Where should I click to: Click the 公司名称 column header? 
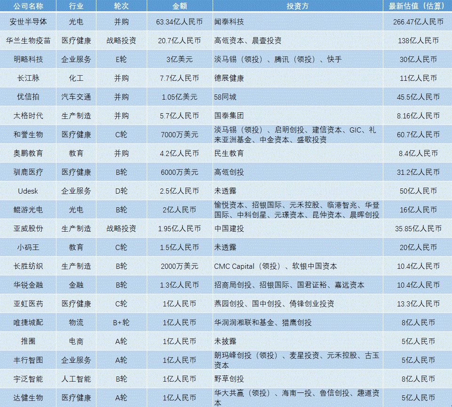pos(28,6)
